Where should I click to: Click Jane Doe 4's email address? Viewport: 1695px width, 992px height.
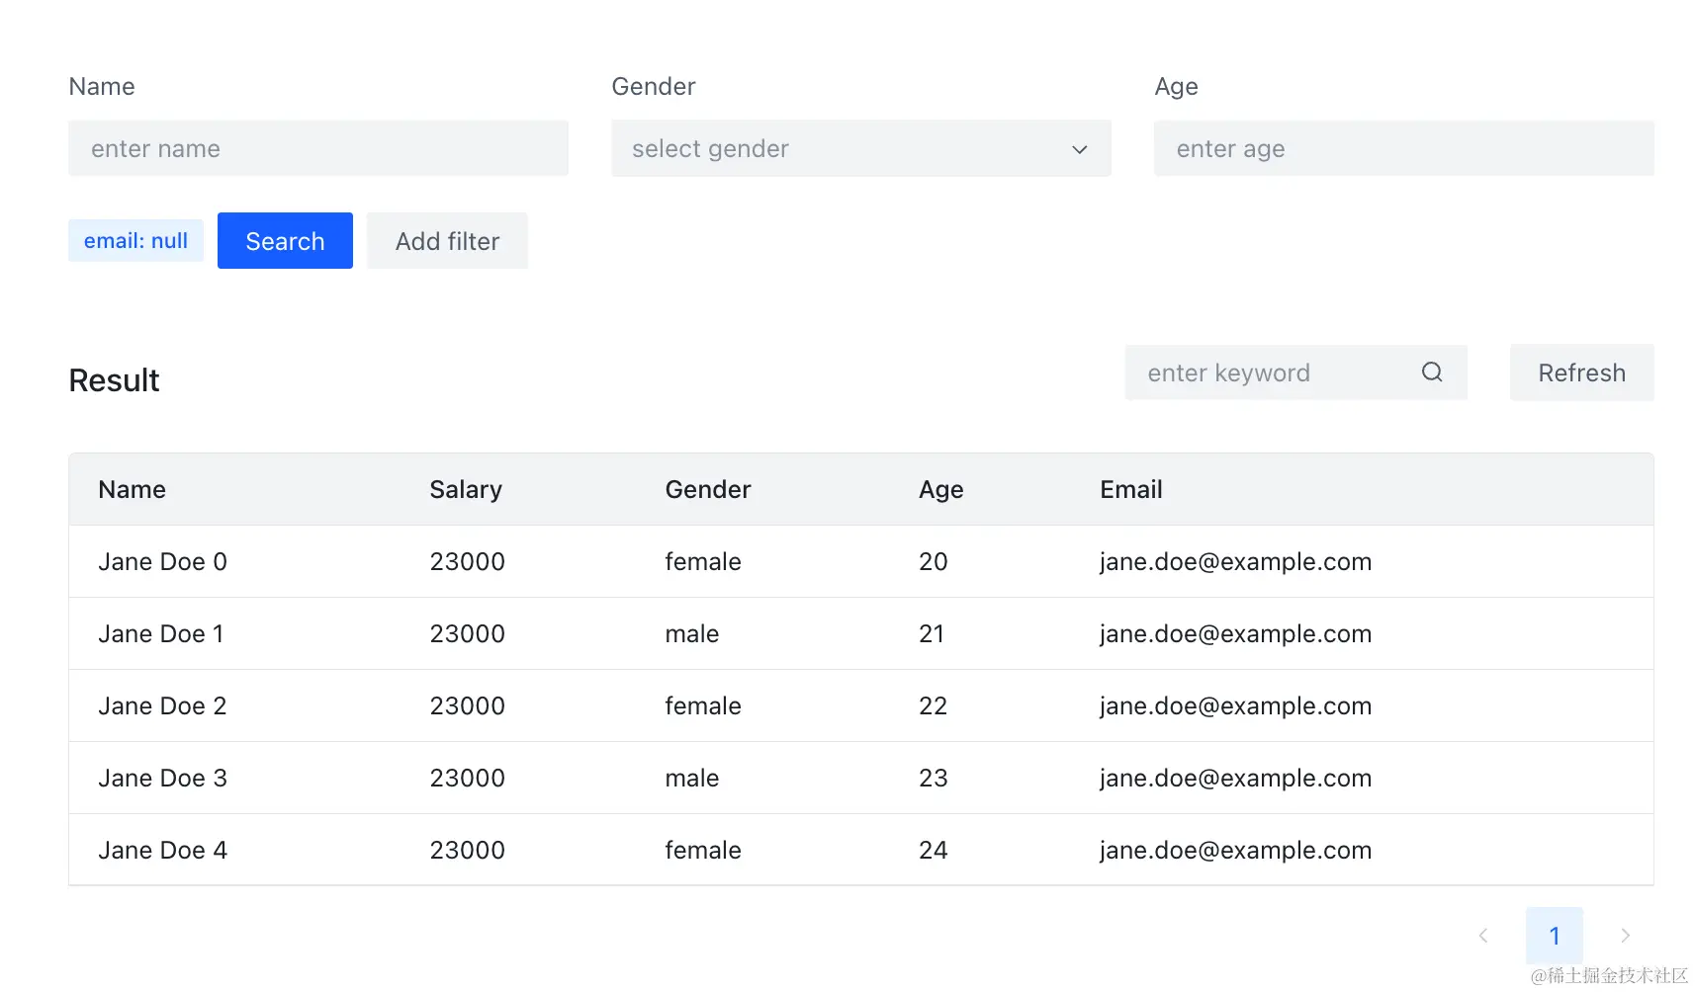pos(1234,851)
